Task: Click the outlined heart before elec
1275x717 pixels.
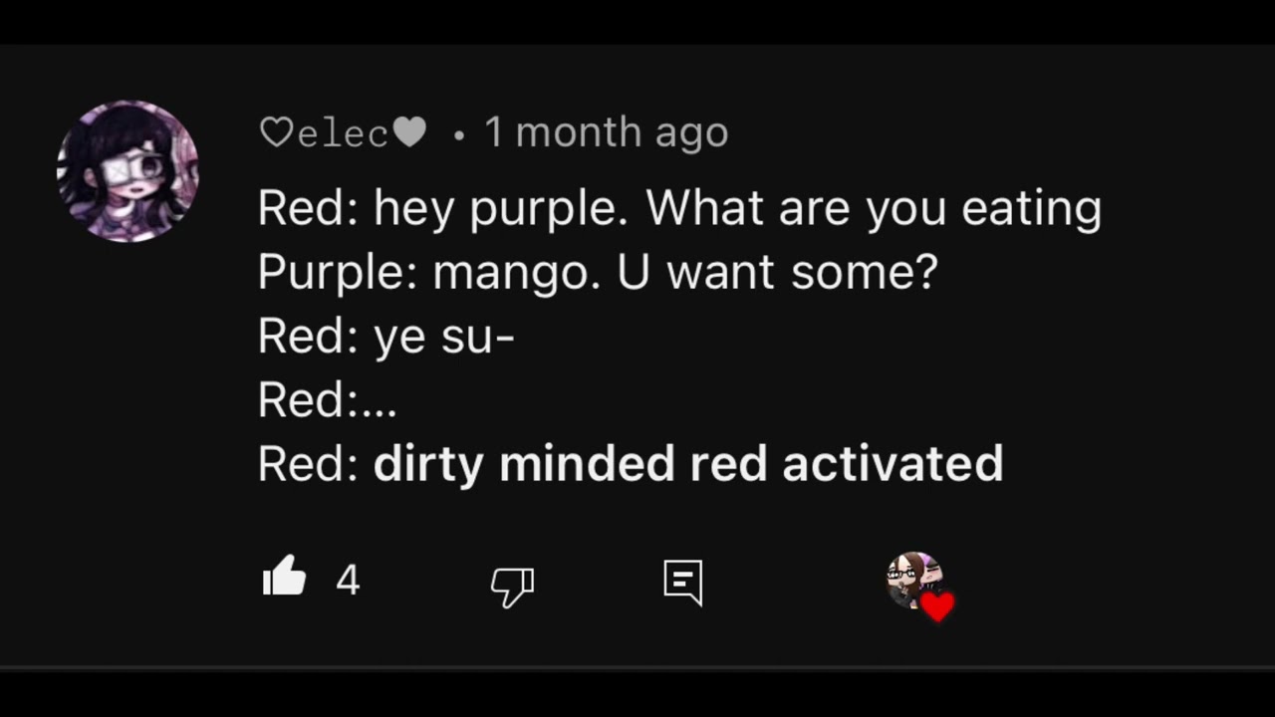Action: coord(276,132)
